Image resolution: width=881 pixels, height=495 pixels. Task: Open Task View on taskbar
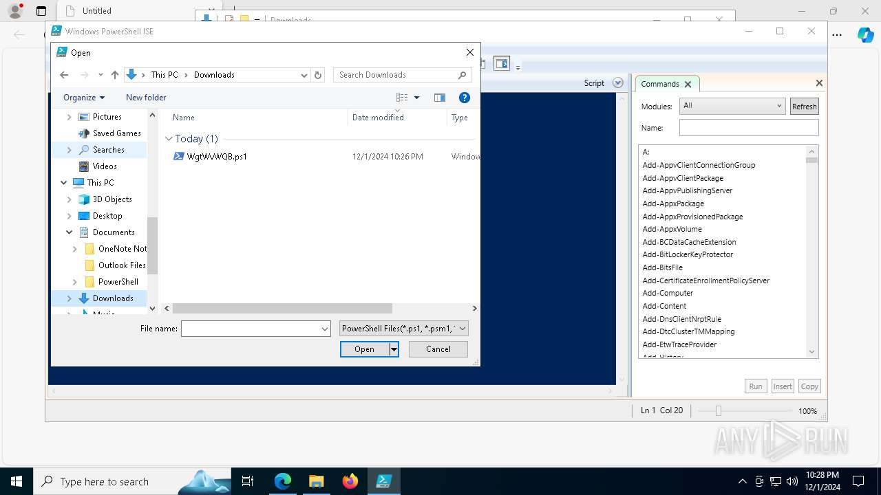pyautogui.click(x=248, y=481)
